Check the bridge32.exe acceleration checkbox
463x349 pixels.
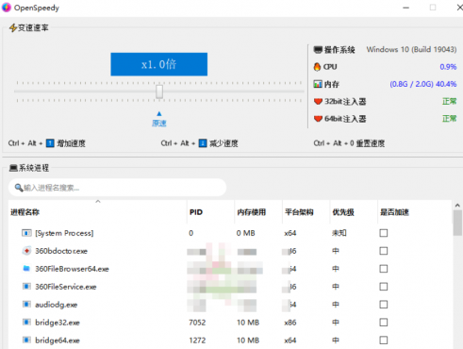point(384,323)
